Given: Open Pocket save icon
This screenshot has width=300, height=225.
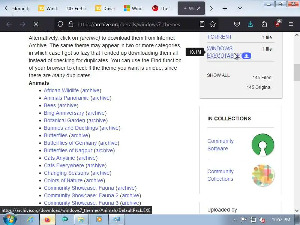Looking at the screenshot, I should pos(237,24).
